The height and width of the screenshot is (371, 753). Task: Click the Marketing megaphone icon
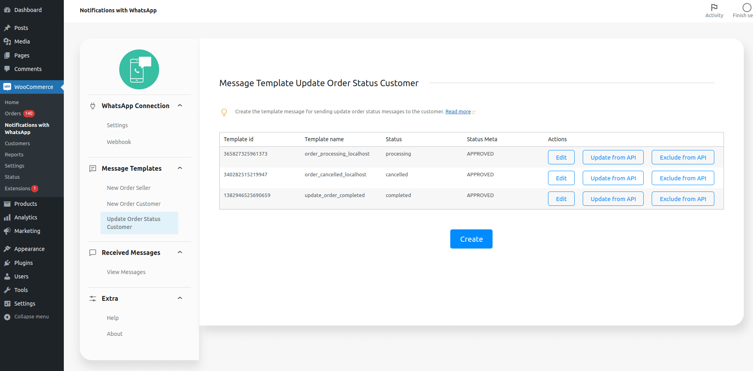click(7, 231)
